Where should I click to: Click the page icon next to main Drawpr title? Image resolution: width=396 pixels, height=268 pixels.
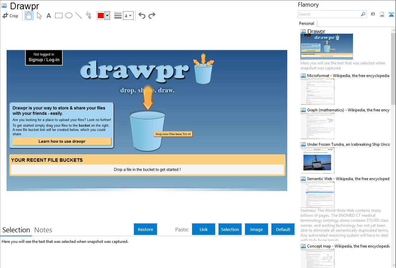click(4, 6)
